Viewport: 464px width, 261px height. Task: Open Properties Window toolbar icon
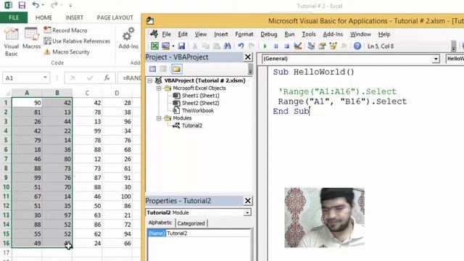(x=322, y=46)
